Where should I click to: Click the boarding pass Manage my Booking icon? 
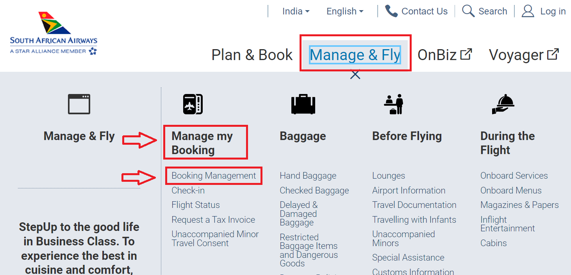(193, 104)
